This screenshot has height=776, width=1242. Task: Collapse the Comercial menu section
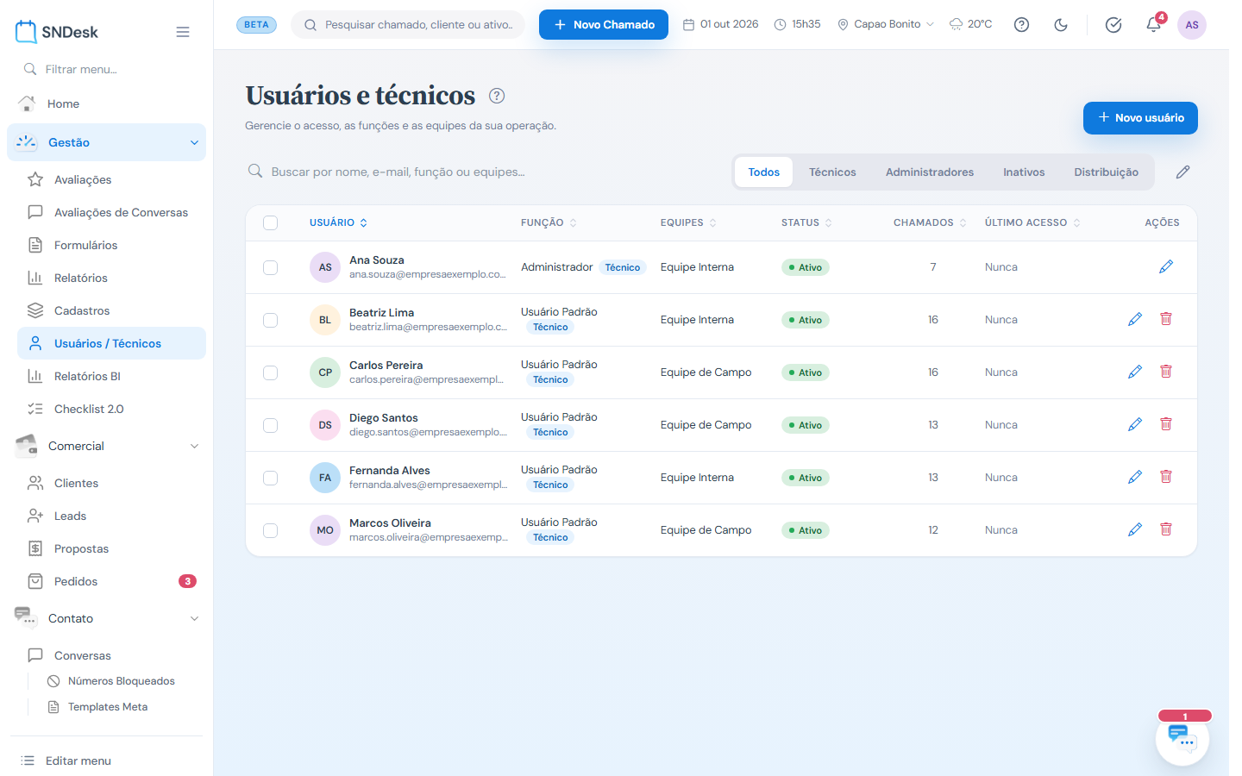coord(107,446)
